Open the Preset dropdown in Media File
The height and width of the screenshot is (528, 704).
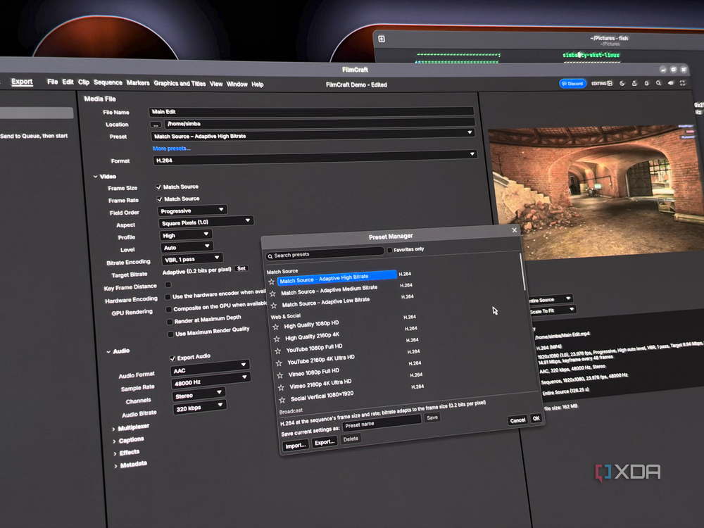pos(313,135)
